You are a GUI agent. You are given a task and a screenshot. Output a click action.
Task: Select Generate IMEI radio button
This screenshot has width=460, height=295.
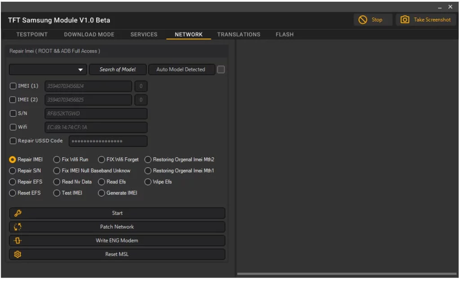[x=101, y=193]
